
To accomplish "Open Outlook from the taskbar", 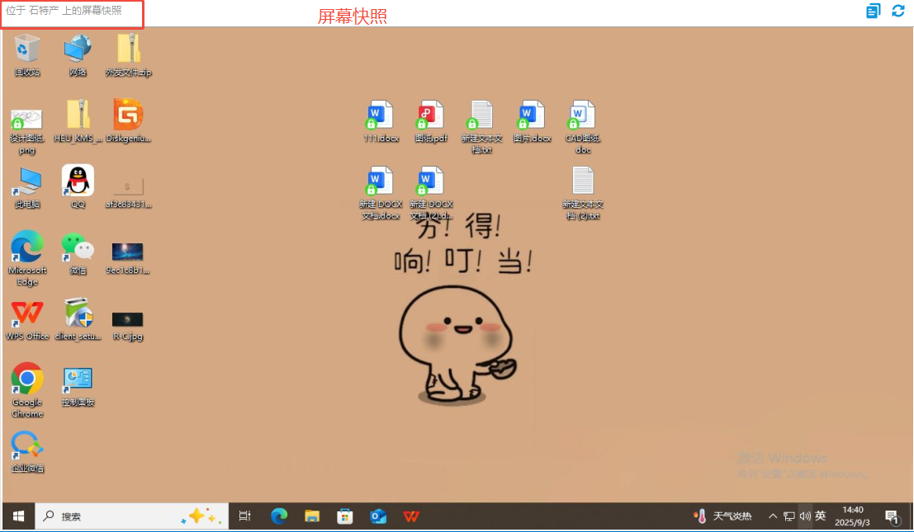I will tap(378, 516).
